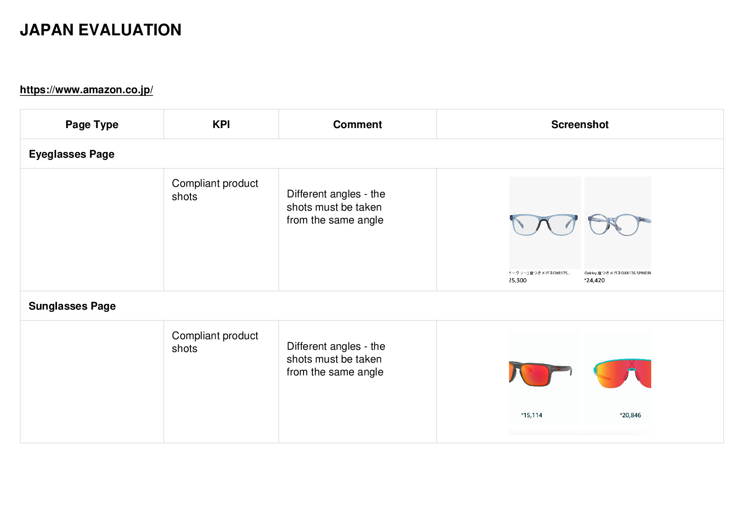Open the amazon.co.jp hyperlink
Screen dimensions: 744x526
(x=87, y=90)
